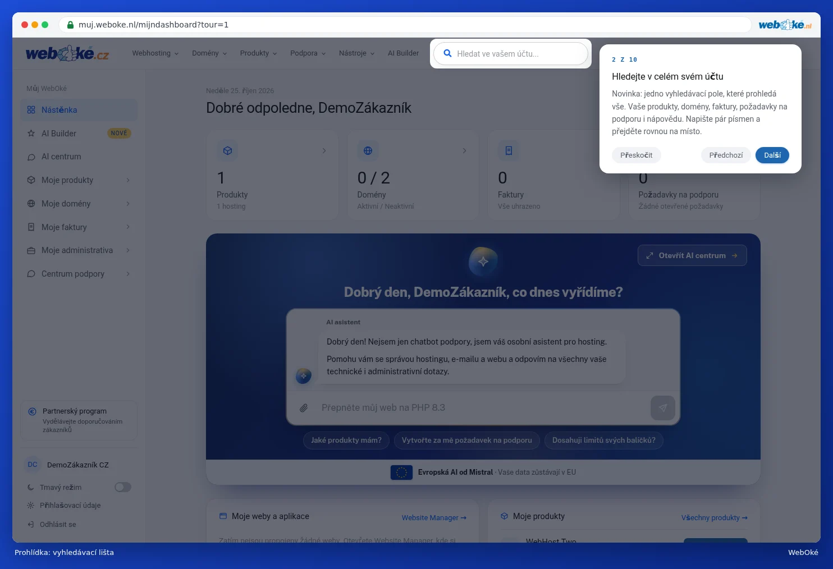Open the Nástroje dropdown menu

click(x=357, y=53)
